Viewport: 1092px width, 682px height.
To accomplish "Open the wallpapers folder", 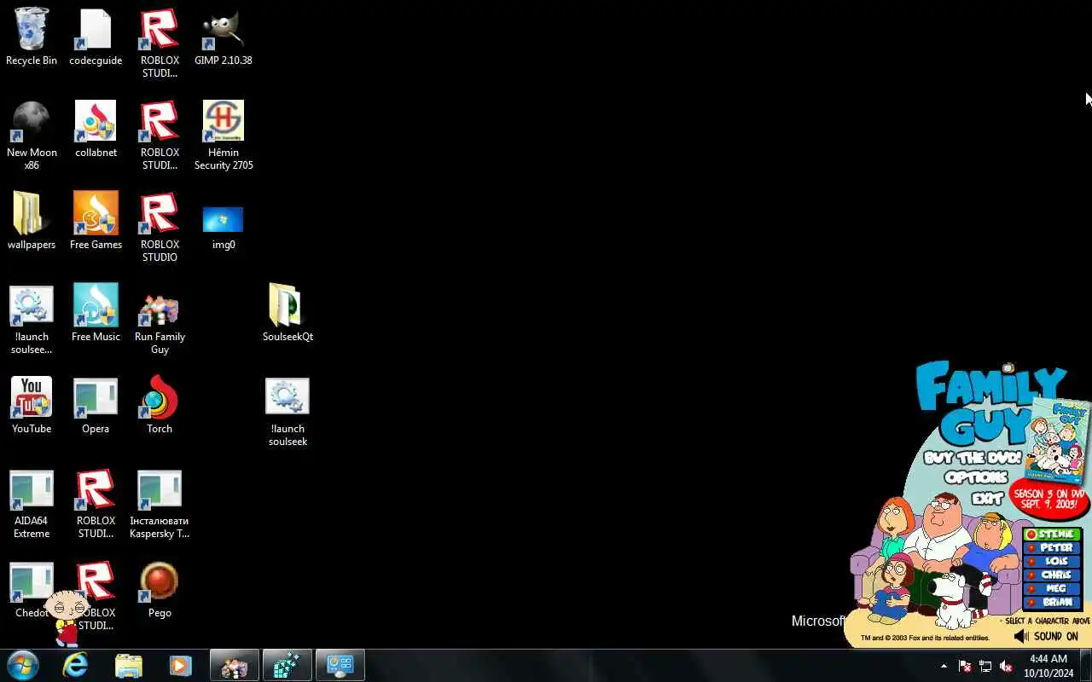I will tap(32, 221).
